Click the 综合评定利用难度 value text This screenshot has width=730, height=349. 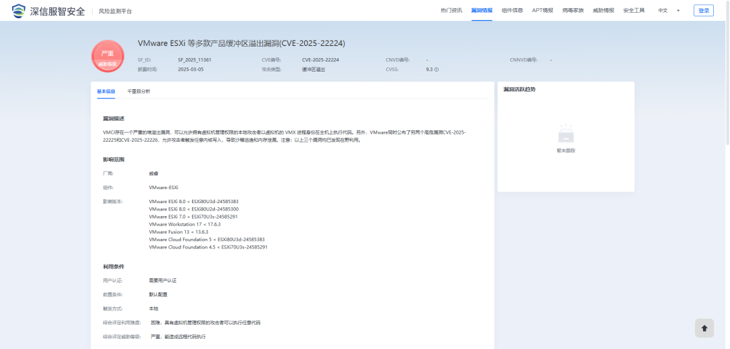click(205, 323)
